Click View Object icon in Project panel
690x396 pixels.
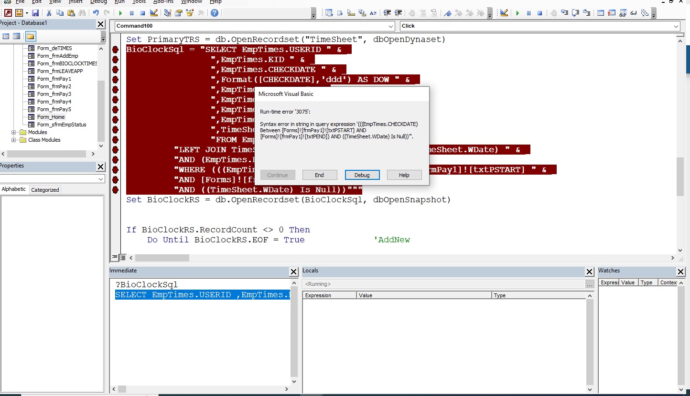point(17,36)
